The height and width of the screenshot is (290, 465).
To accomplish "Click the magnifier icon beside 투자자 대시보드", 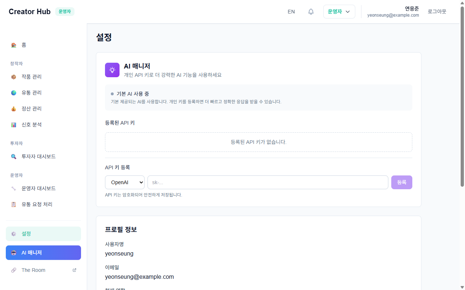I will 14,157.
